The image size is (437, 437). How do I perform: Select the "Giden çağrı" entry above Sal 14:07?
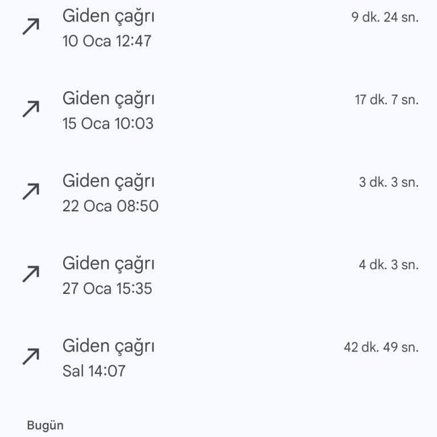click(109, 346)
